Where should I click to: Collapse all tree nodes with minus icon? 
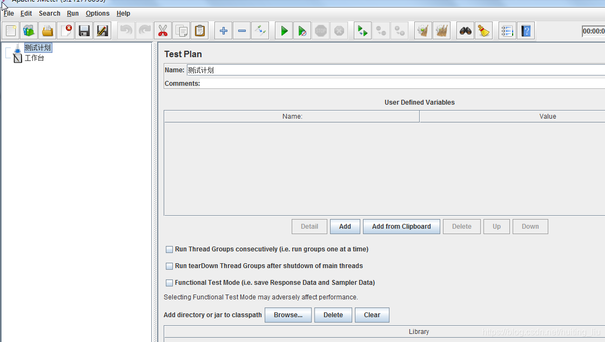tap(242, 31)
